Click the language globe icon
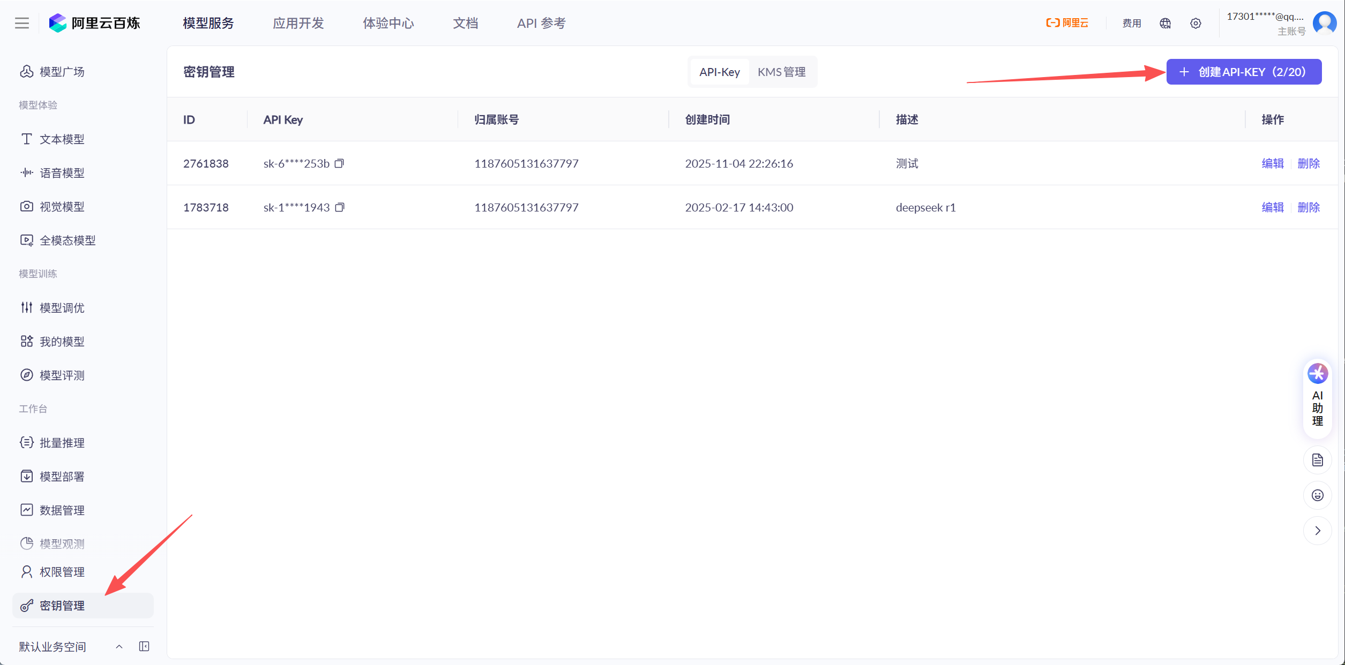1345x665 pixels. 1165,23
